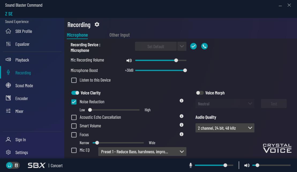The height and width of the screenshot is (172, 297).
Task: Expand the recording device dropdown arrow
Action: pos(182,46)
